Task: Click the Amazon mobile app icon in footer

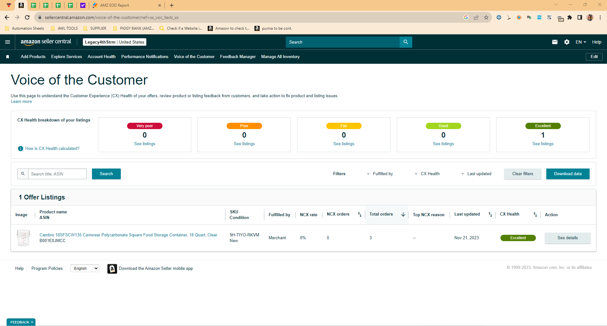Action: tap(112, 269)
